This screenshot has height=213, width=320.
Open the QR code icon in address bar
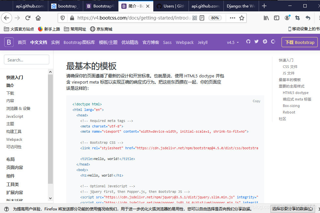pos(195,18)
